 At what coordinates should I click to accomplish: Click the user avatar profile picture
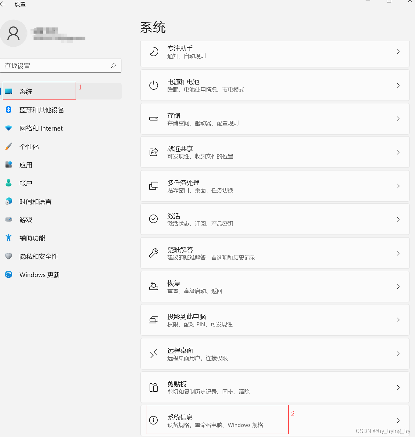pos(14,33)
